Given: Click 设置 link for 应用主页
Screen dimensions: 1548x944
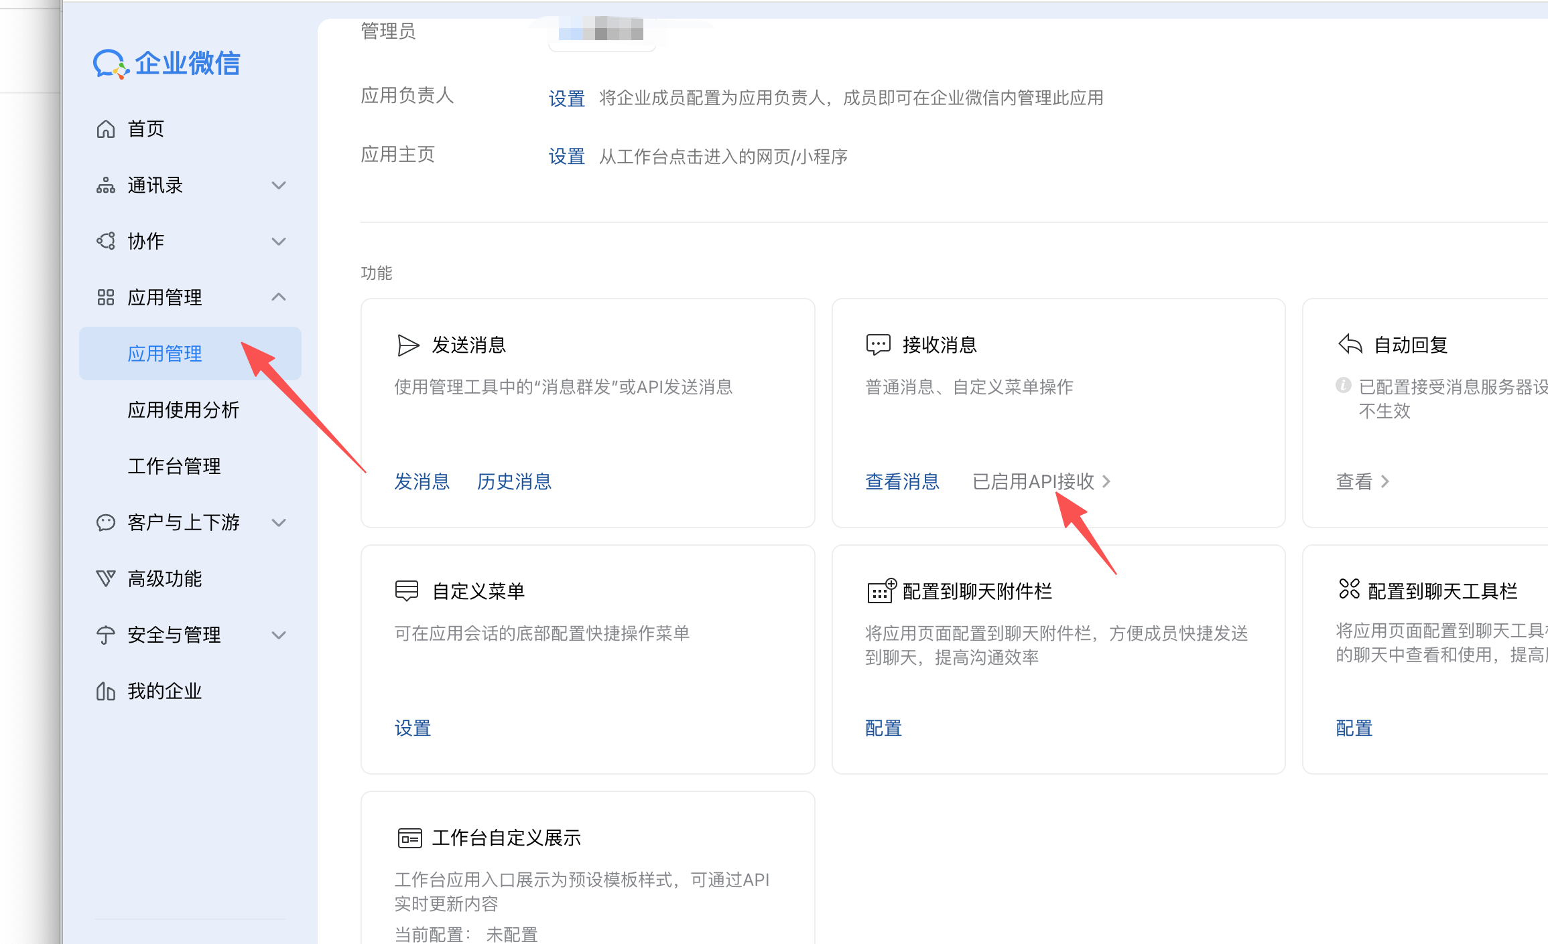Looking at the screenshot, I should [567, 157].
